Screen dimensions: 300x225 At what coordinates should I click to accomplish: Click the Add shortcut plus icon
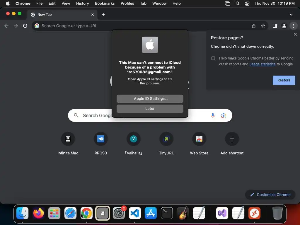click(232, 139)
